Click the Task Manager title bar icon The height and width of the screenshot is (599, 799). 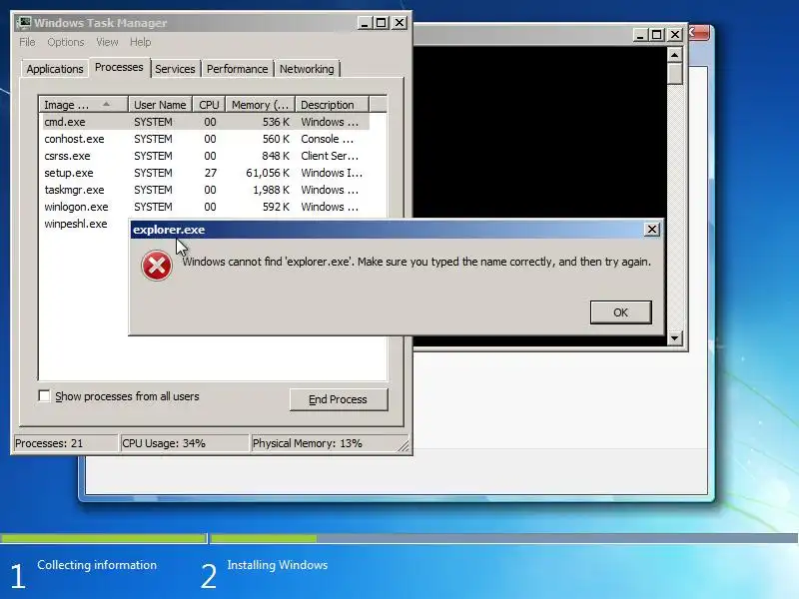[23, 22]
